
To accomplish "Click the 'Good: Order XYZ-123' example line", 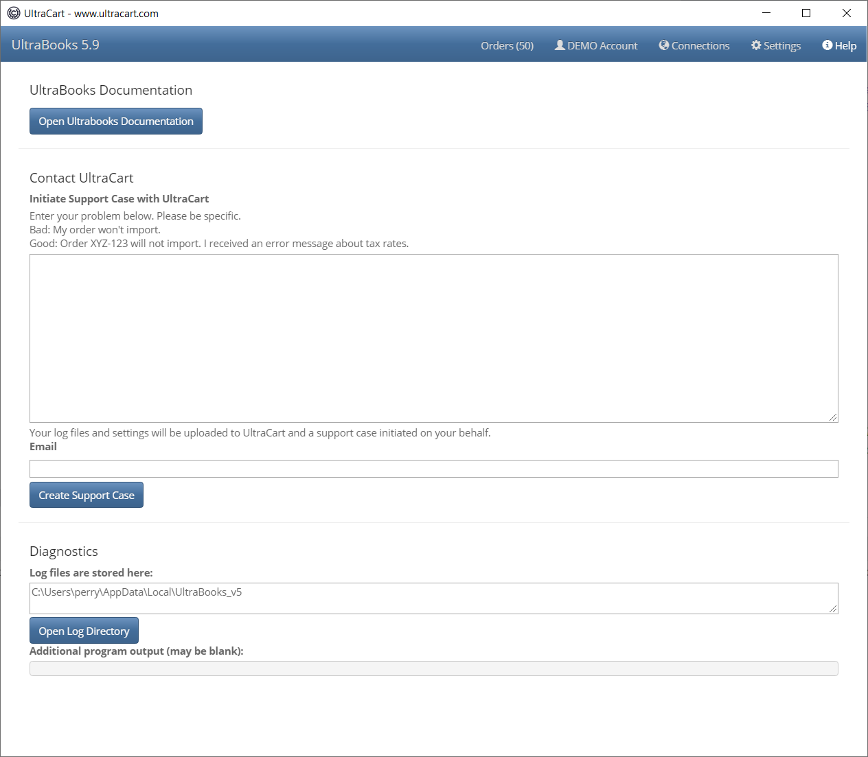I will pos(219,244).
